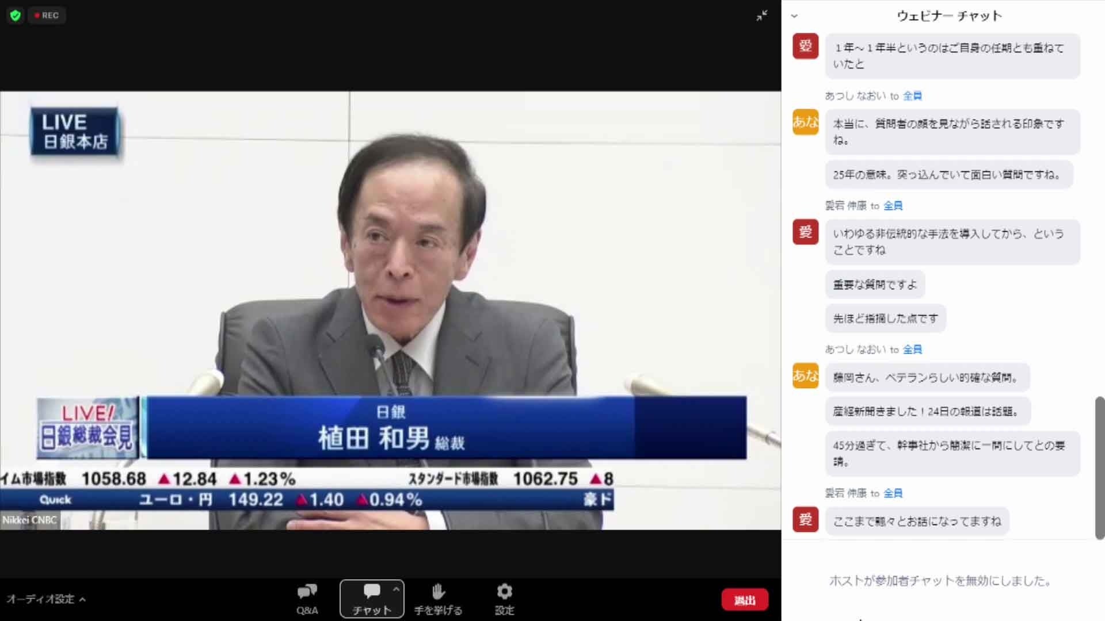Viewport: 1105px width, 621px height.
Task: Click the red 愛 avatar at bottom
Action: click(x=805, y=519)
